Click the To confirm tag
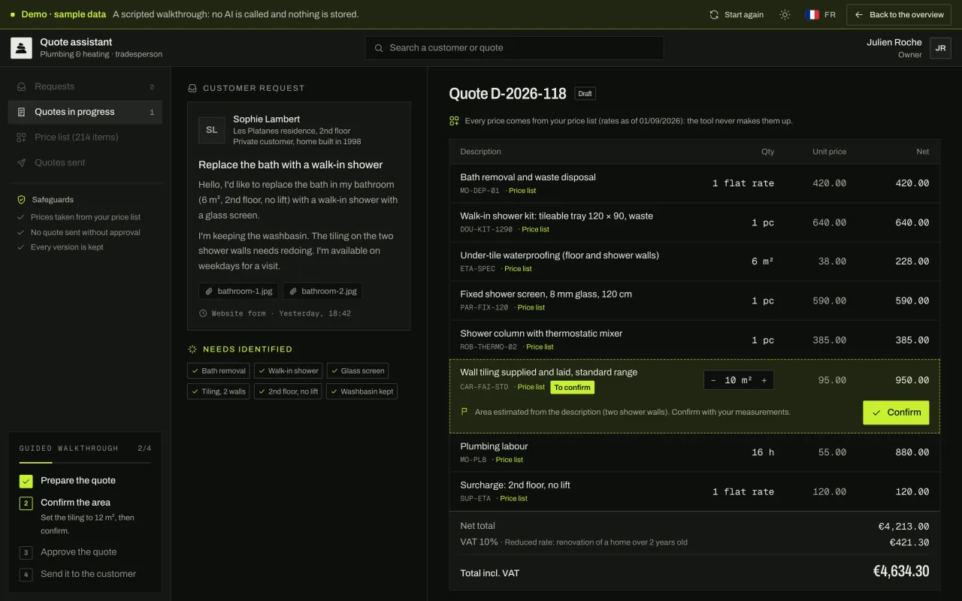Screen dimensions: 962x601 point(572,388)
